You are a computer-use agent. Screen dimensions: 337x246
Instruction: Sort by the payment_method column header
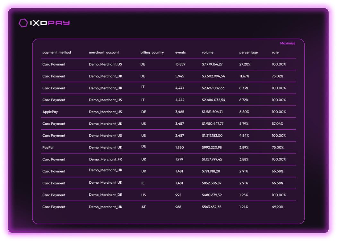click(56, 52)
